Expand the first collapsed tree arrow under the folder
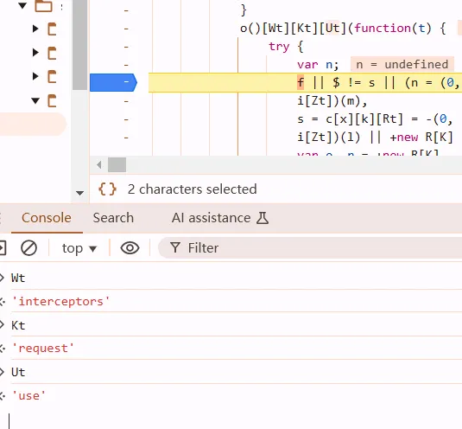This screenshot has width=462, height=429. click(x=35, y=29)
